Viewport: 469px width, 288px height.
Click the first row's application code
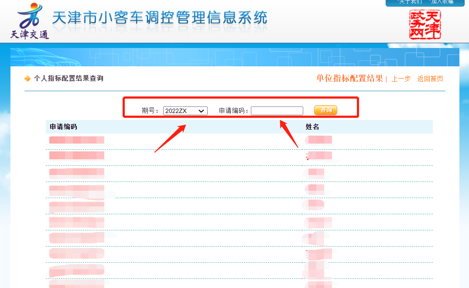pyautogui.click(x=77, y=140)
